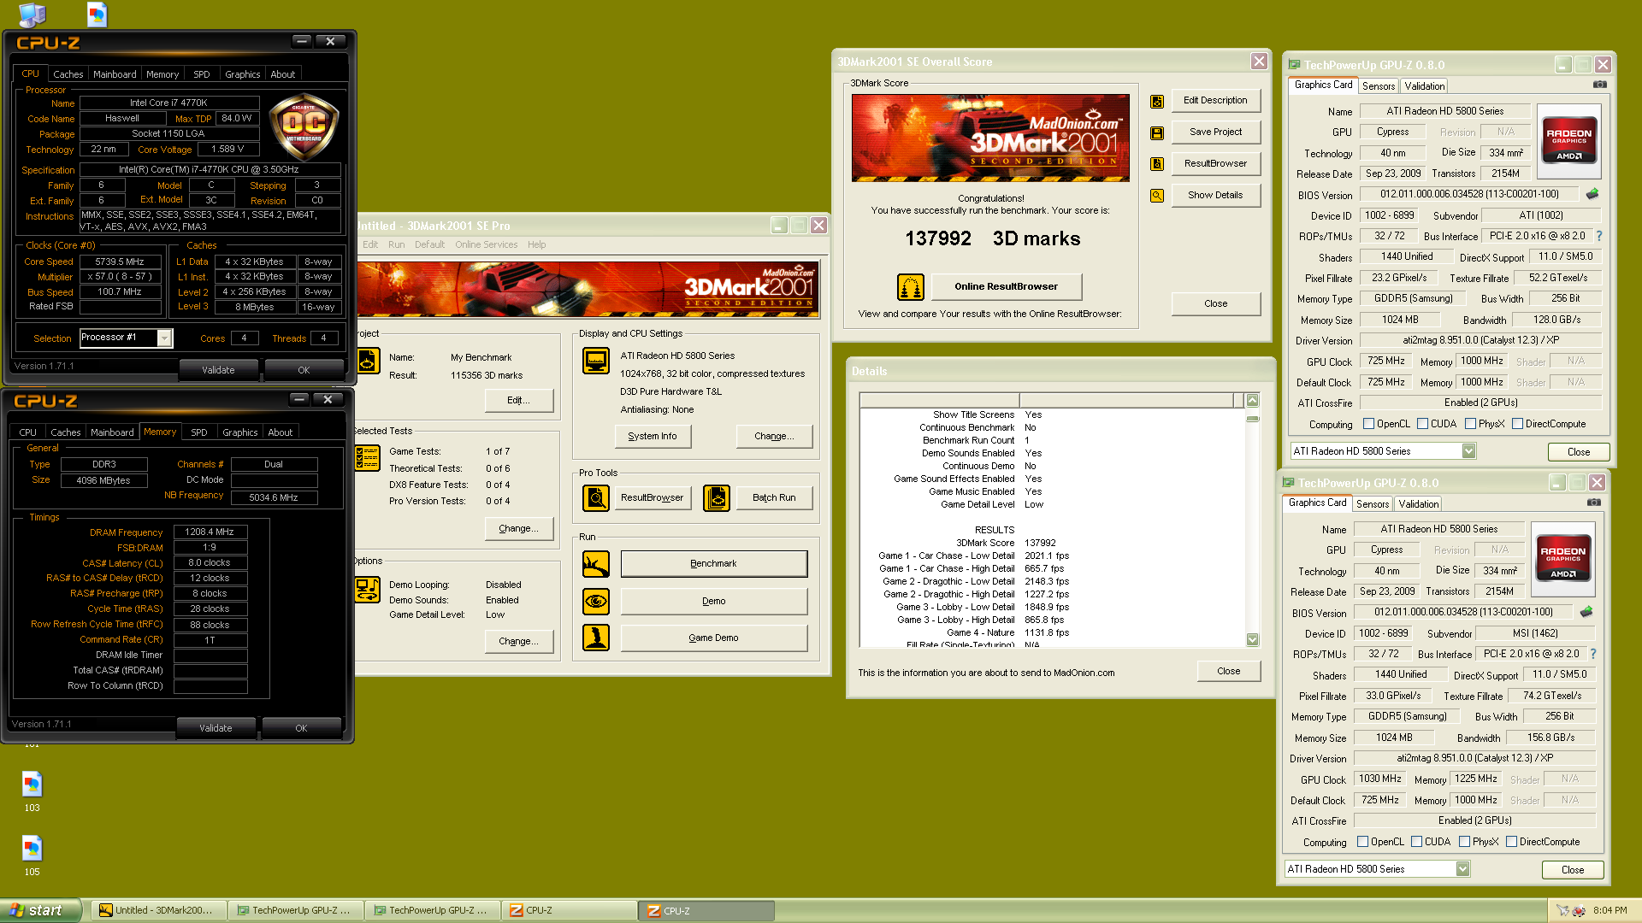The width and height of the screenshot is (1642, 923).
Task: Click Change button in Display and CPU Settings
Action: (774, 437)
